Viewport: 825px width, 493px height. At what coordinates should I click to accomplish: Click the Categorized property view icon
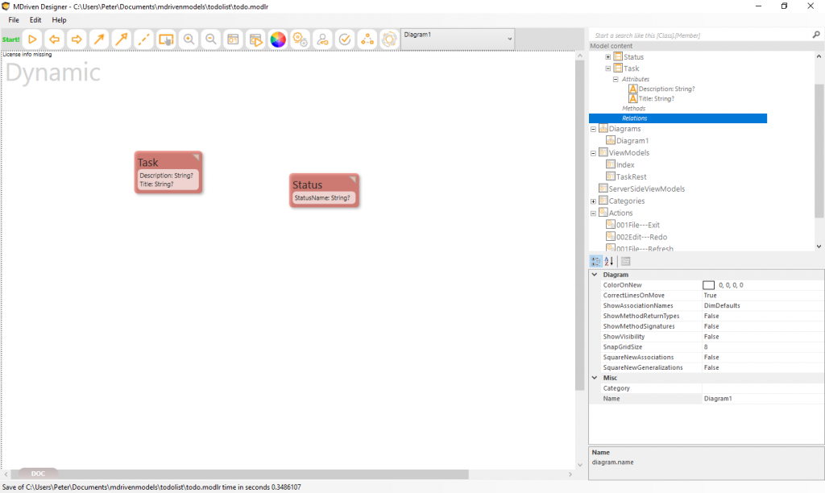[595, 261]
